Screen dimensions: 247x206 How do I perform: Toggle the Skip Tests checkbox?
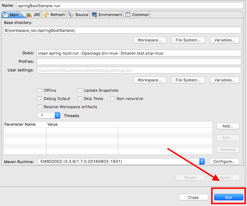tap(80, 99)
